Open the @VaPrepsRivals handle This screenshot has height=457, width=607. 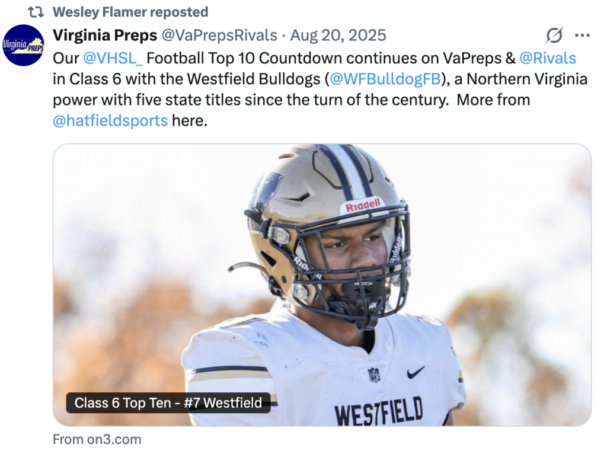pyautogui.click(x=219, y=36)
